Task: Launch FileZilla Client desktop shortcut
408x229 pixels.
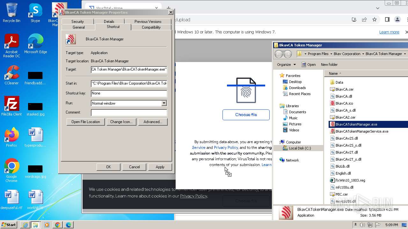Action: point(11,106)
